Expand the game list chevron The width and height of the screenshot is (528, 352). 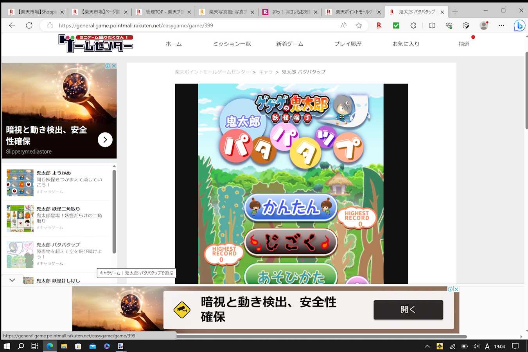coord(12,280)
